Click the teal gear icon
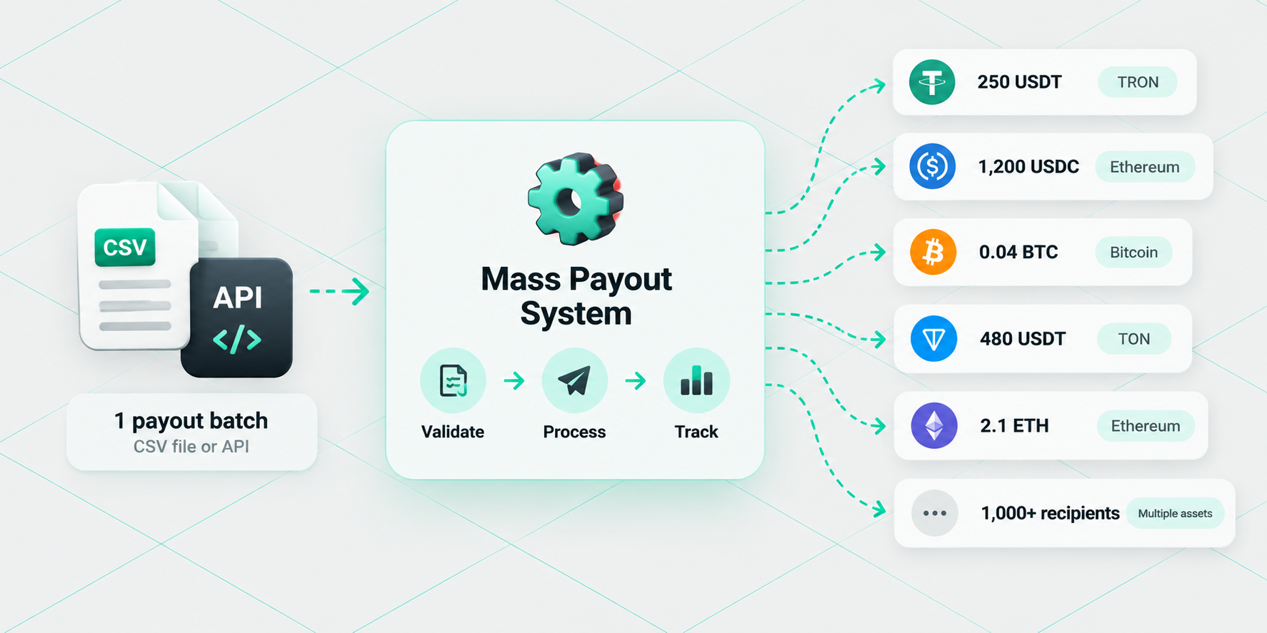The height and width of the screenshot is (633, 1267). (x=575, y=198)
